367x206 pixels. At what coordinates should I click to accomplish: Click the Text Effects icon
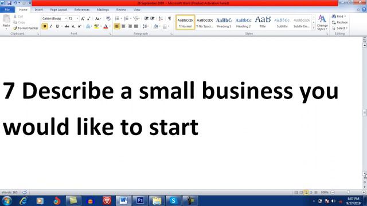click(88, 26)
